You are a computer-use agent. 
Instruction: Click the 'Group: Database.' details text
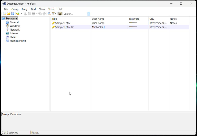[11, 114]
